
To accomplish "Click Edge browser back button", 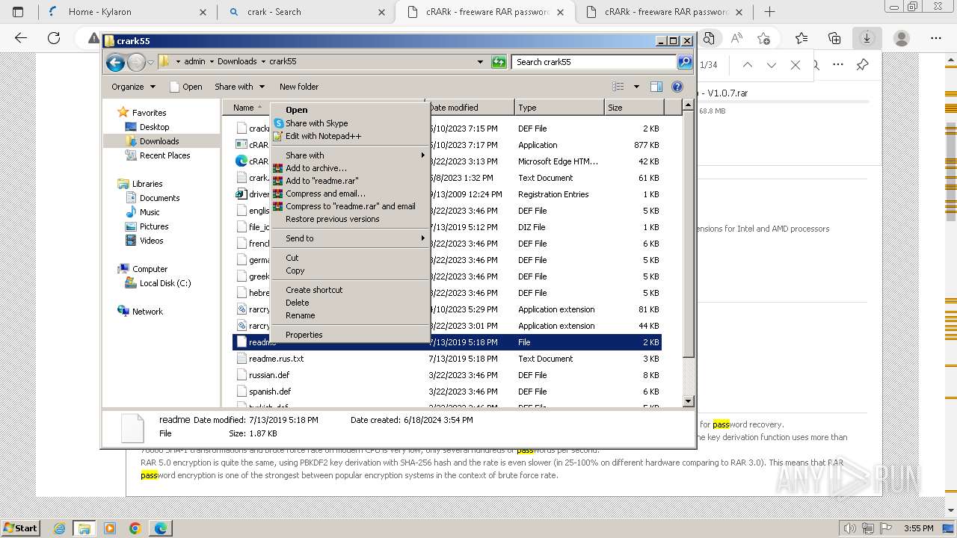I will coord(21,38).
